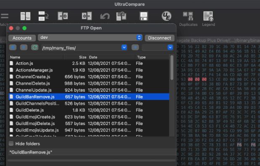Select the highlighted GuildBanRemove.js row

tap(89, 97)
